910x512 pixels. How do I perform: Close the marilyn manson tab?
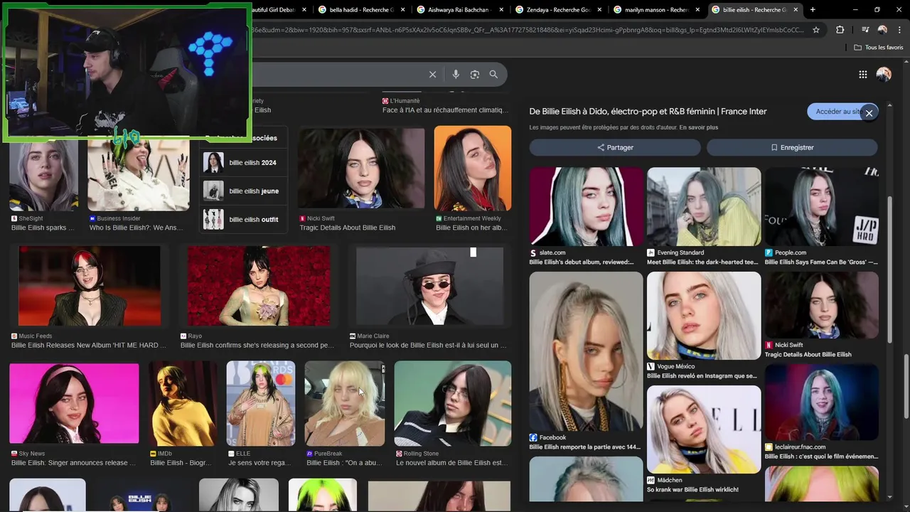pyautogui.click(x=698, y=10)
